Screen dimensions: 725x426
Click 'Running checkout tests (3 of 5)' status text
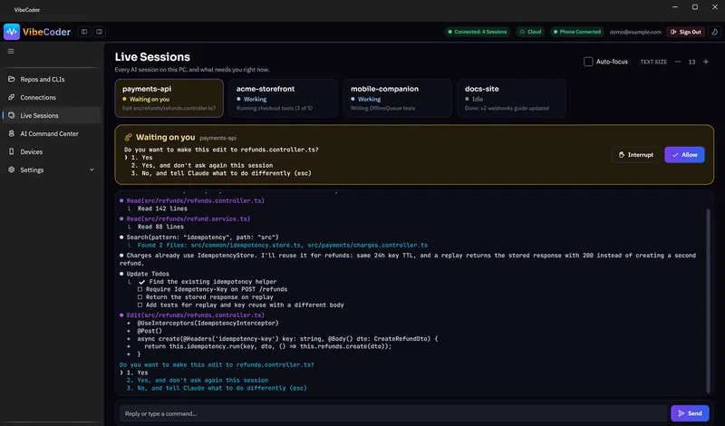click(x=275, y=108)
